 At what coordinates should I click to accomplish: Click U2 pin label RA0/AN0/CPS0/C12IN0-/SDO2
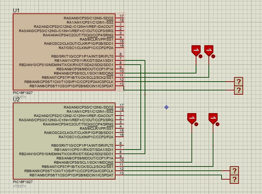tap(88, 107)
